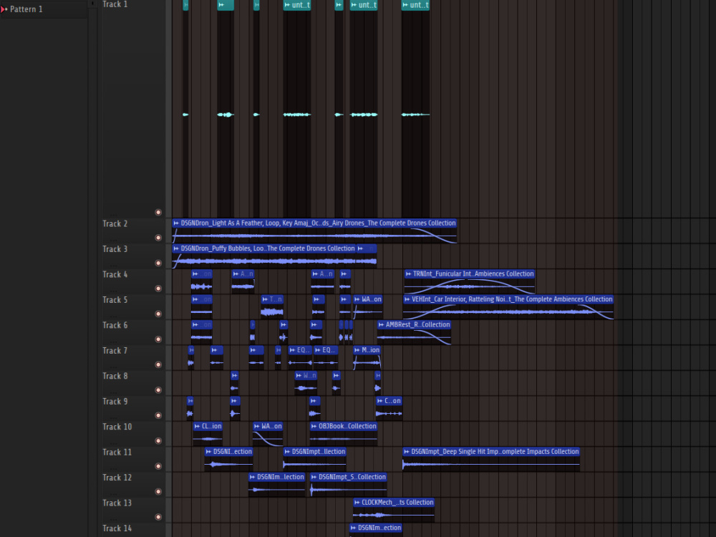Select the W..n clip on Track 8
This screenshot has width=716, height=537.
306,383
